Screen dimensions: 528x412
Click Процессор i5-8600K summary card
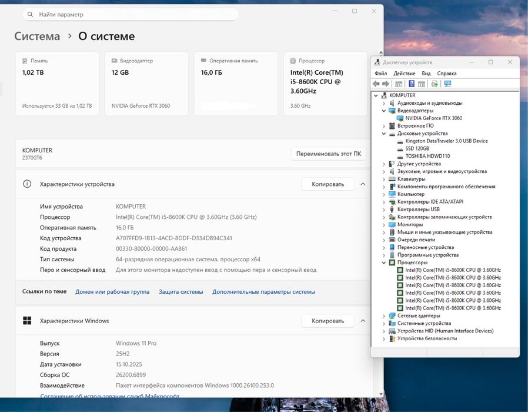tap(325, 84)
